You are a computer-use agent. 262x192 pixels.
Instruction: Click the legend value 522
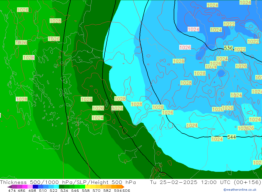[53, 190]
